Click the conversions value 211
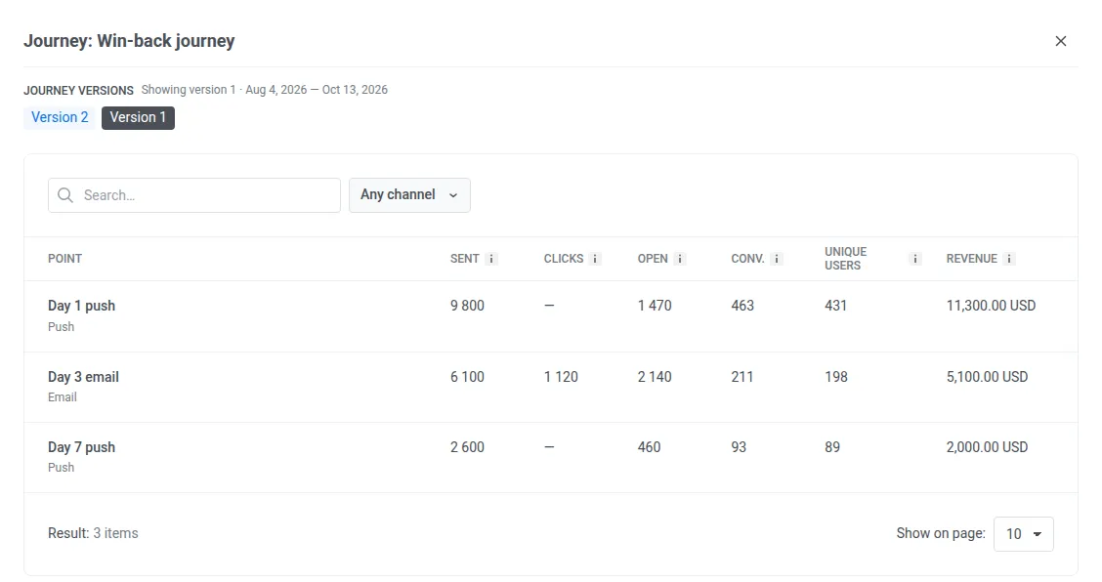 (742, 377)
